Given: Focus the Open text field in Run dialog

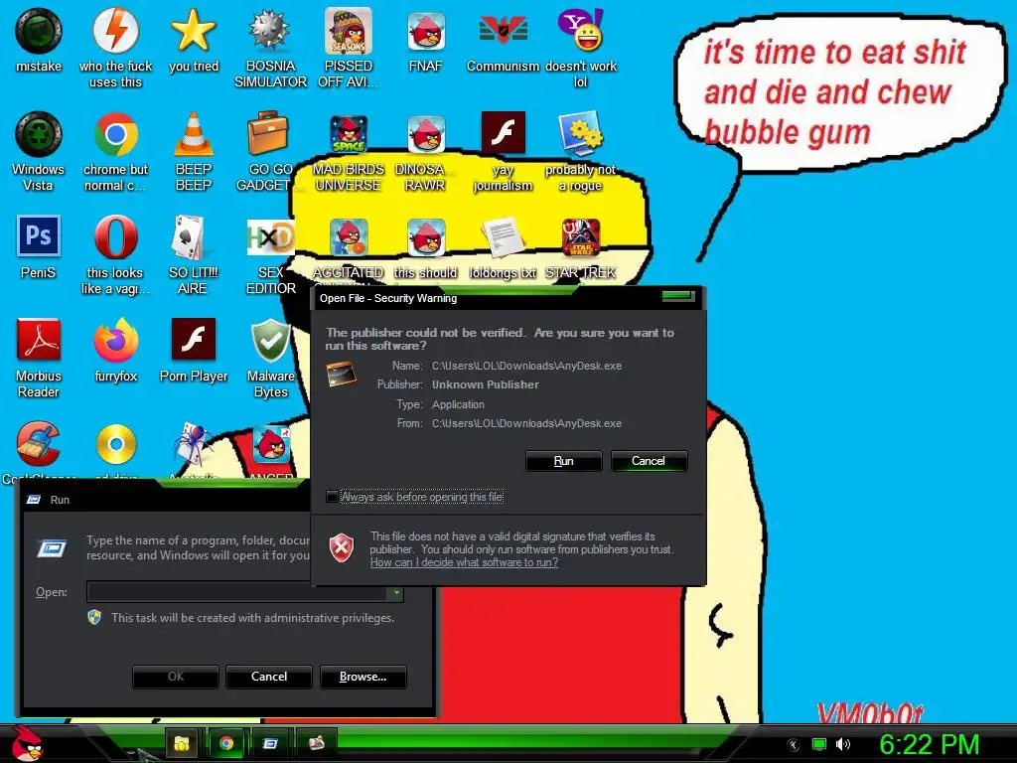Looking at the screenshot, I should (237, 592).
